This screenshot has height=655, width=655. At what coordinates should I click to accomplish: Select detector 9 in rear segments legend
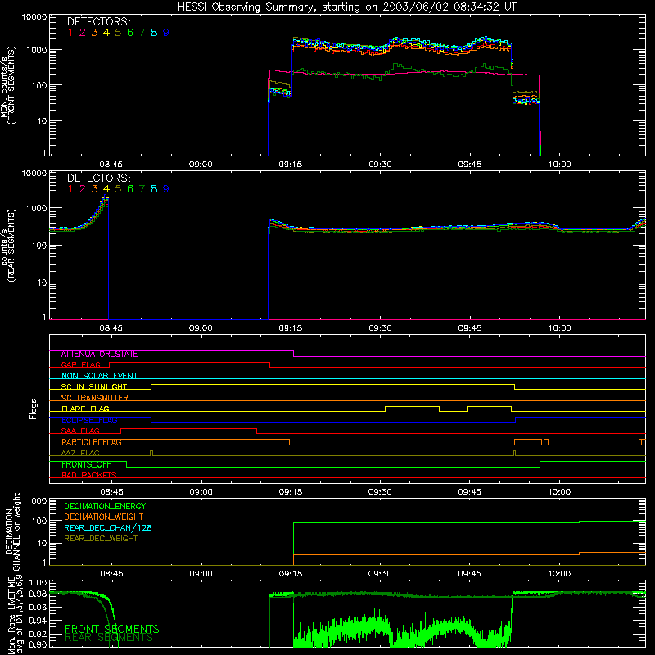click(166, 189)
